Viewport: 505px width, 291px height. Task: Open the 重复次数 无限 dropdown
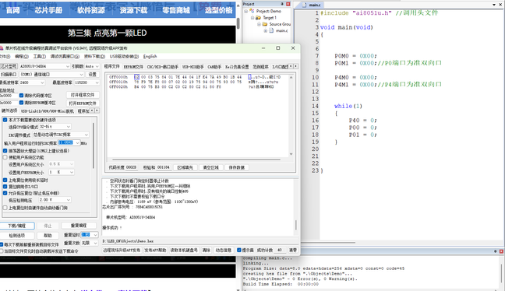[95, 243]
